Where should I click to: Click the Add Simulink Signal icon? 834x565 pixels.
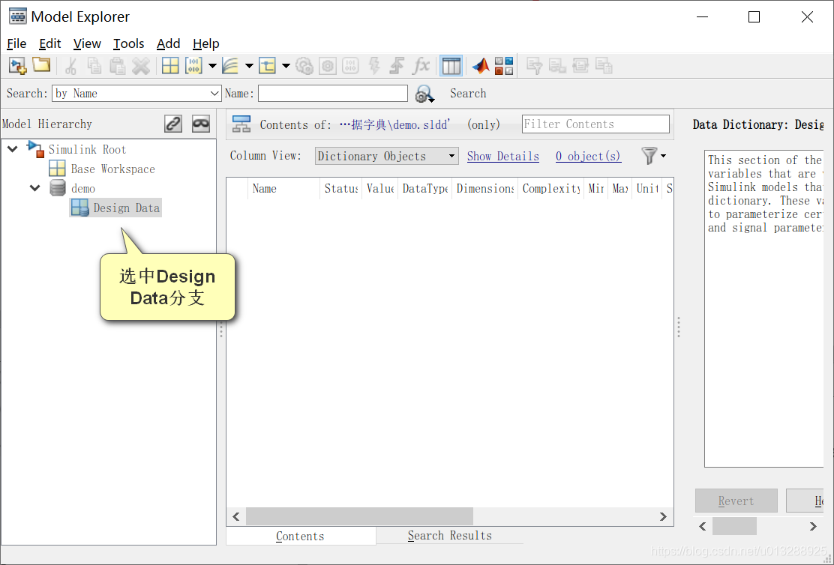click(229, 66)
